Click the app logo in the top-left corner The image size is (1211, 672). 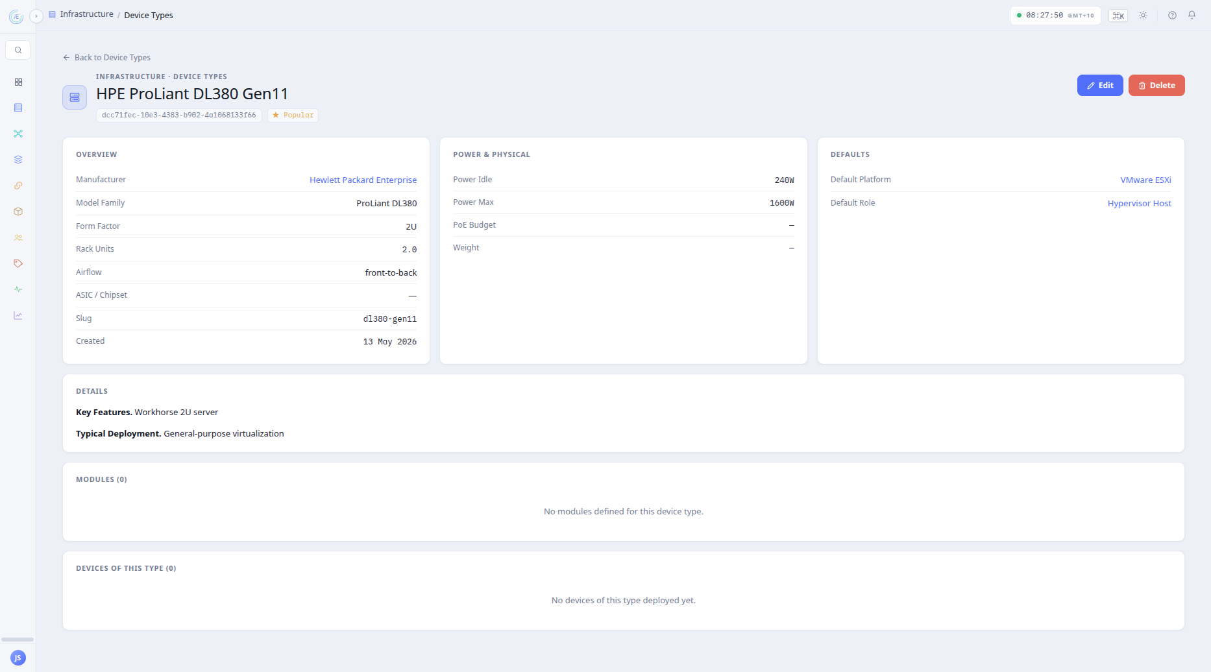(16, 17)
